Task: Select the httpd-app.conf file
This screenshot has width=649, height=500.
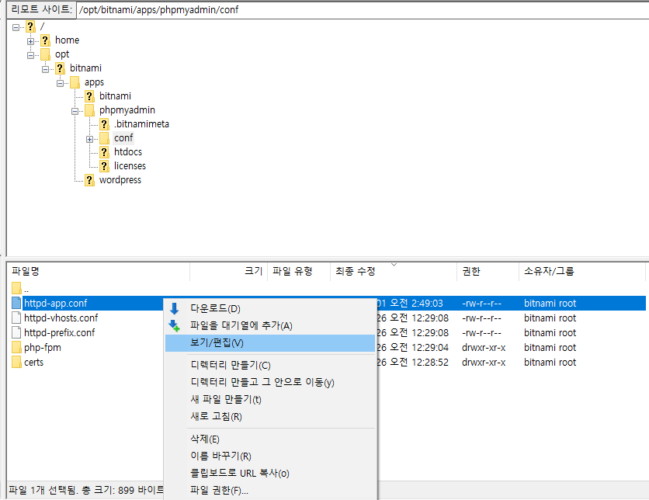Action: point(55,304)
